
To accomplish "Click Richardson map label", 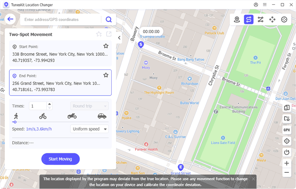I will click(190, 83).
